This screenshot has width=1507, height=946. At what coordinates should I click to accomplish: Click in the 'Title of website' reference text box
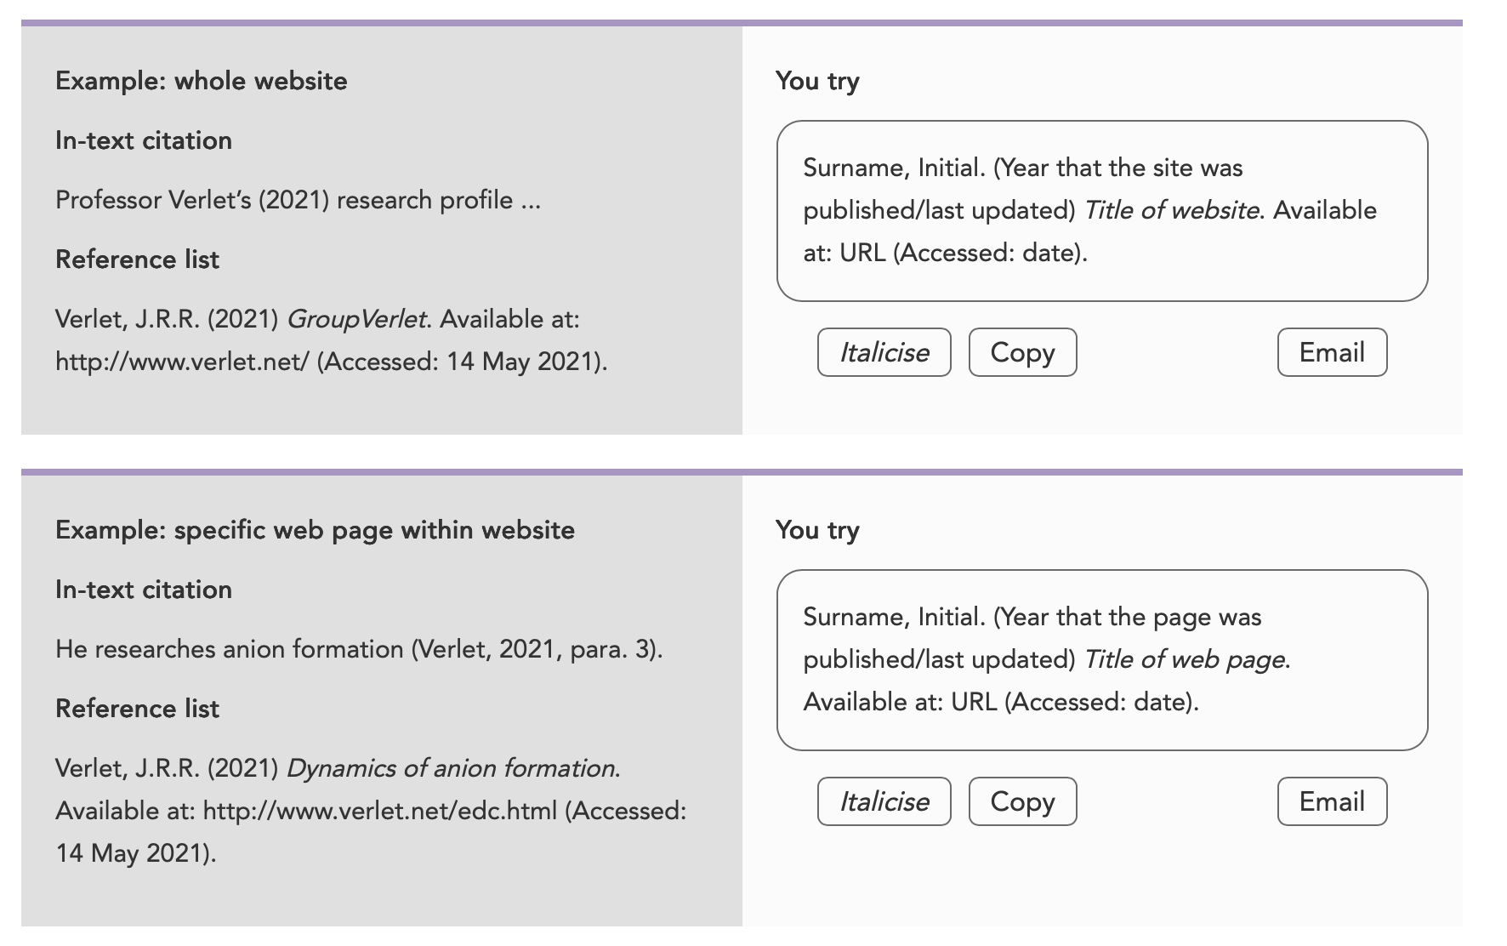point(1102,211)
